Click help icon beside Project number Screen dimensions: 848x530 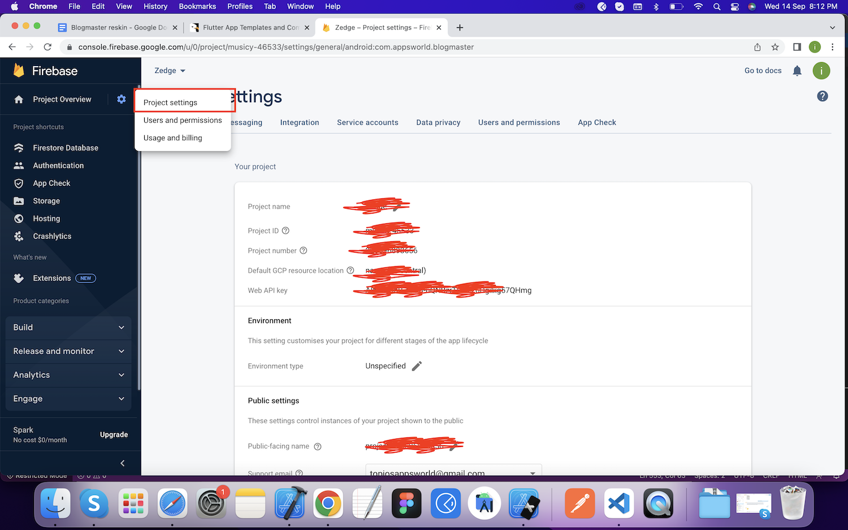303,250
